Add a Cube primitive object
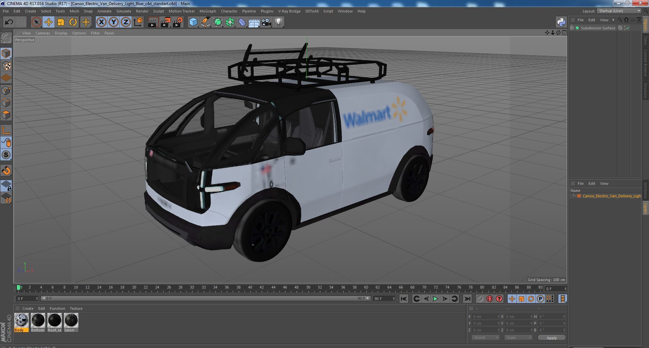Image resolution: width=649 pixels, height=348 pixels. click(193, 22)
